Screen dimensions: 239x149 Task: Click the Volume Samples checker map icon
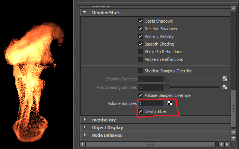(x=170, y=103)
